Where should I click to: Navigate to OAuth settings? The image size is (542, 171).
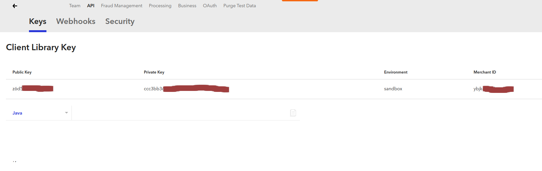[210, 6]
